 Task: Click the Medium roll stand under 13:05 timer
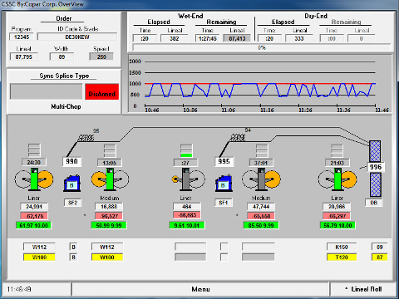click(110, 179)
